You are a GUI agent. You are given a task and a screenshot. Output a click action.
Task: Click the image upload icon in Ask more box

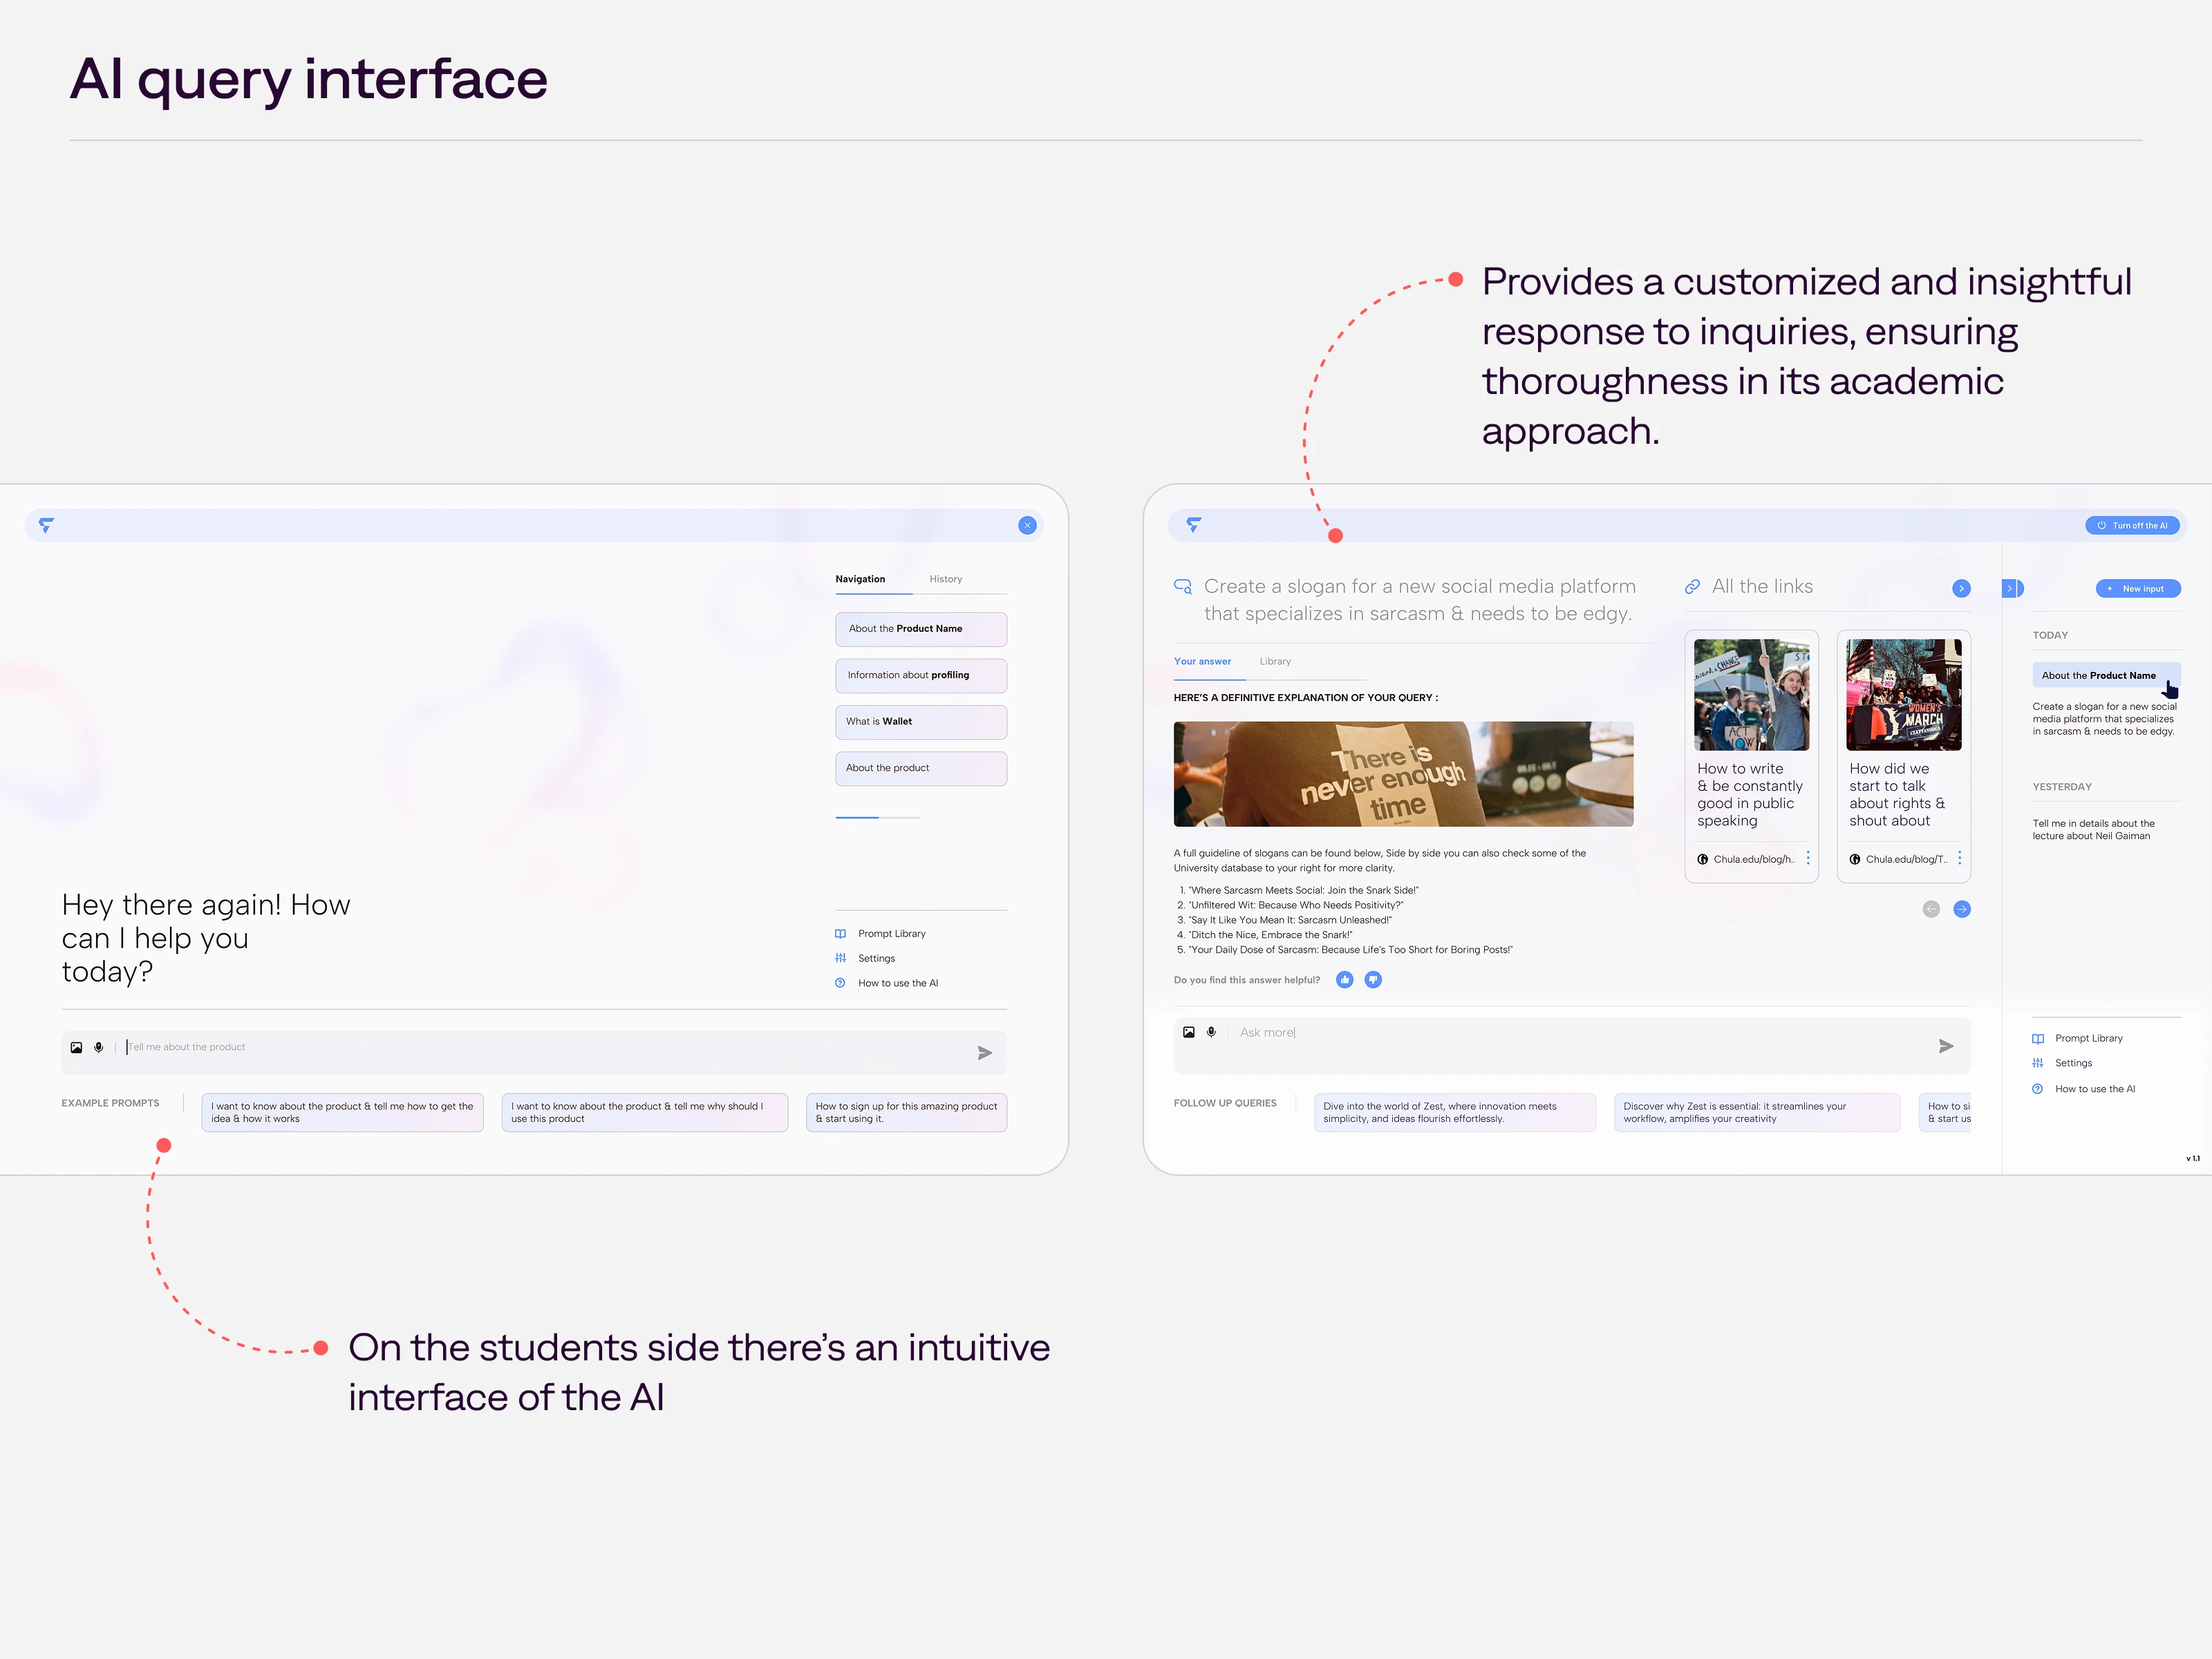(x=1188, y=1032)
